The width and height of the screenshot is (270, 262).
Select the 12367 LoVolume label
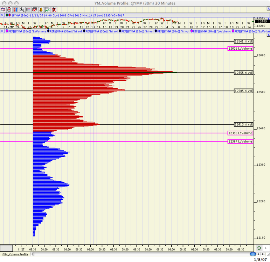[x=240, y=141]
